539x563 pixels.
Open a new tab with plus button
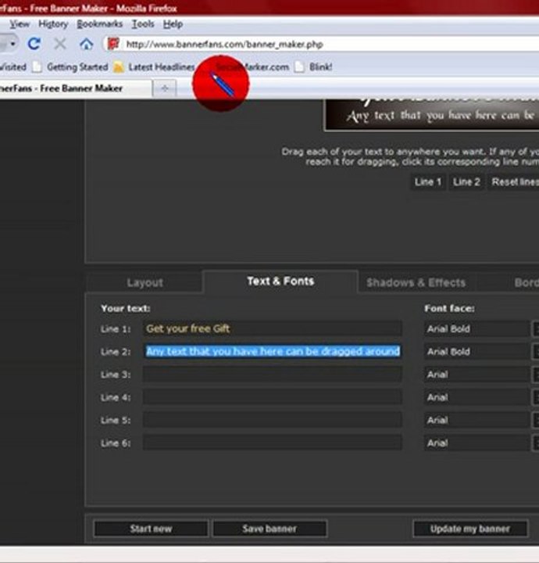(x=165, y=88)
